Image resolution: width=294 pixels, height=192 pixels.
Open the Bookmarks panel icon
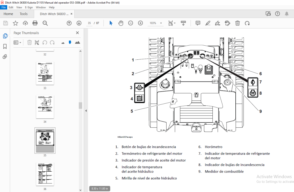coord(5,46)
